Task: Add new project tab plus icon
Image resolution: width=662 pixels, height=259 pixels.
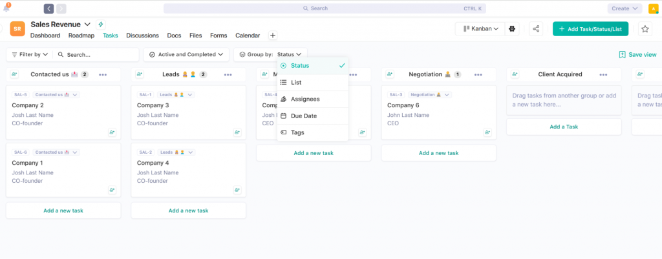Action: pyautogui.click(x=273, y=36)
